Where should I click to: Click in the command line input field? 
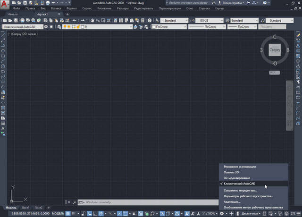pos(142,202)
